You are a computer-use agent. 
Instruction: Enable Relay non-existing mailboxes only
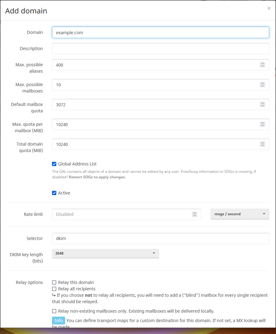(x=54, y=311)
